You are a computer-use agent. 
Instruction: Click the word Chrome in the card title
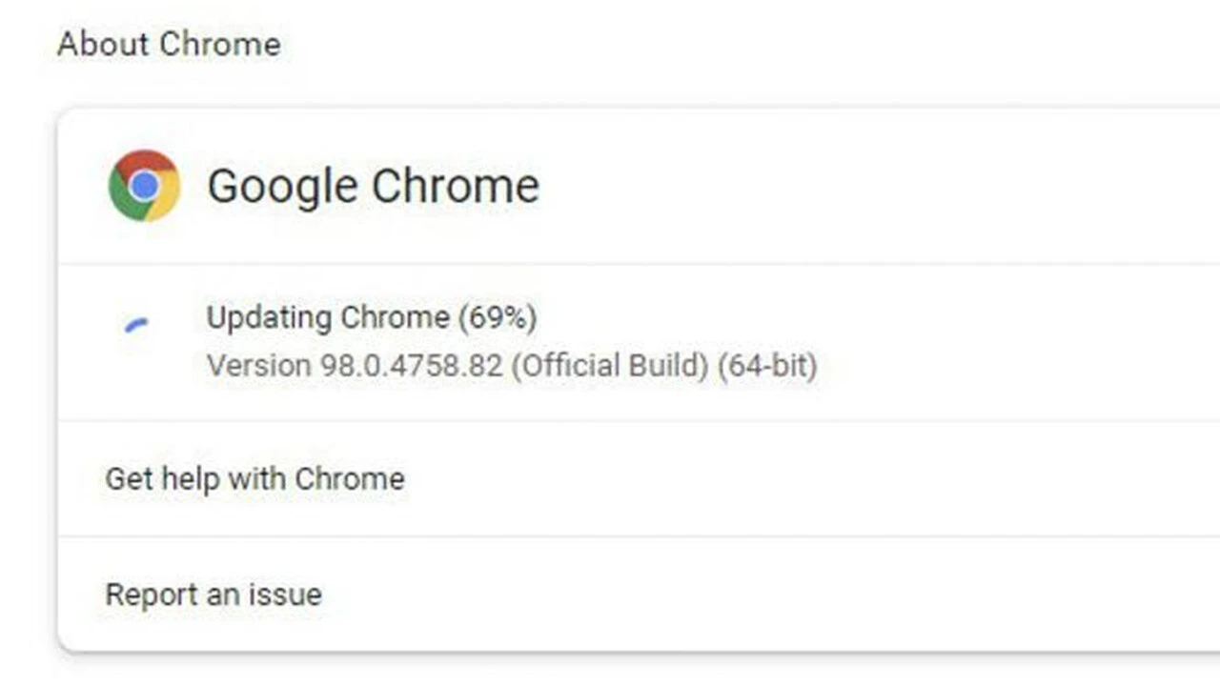pyautogui.click(x=456, y=186)
